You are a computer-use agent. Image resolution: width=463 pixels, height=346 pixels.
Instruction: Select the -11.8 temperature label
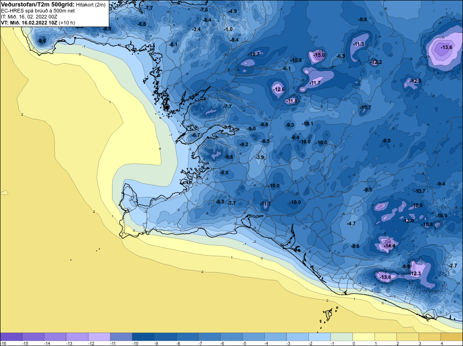click(x=292, y=101)
